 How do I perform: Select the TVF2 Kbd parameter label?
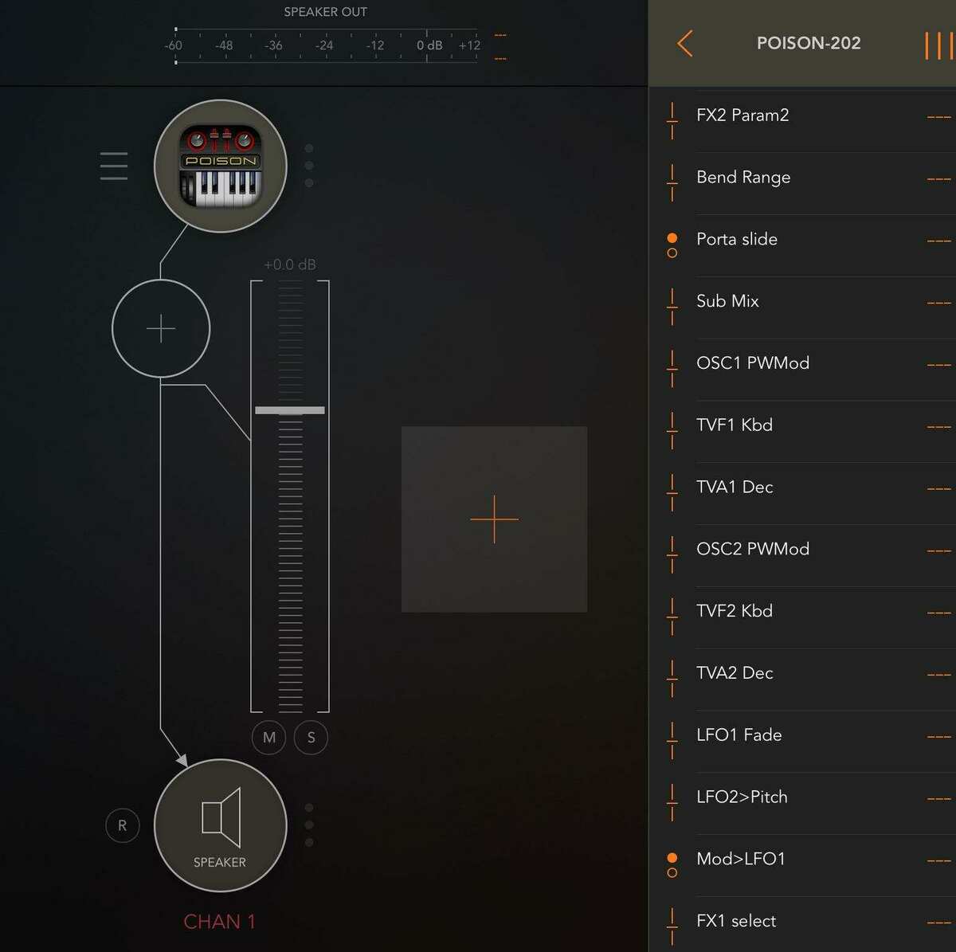[735, 611]
